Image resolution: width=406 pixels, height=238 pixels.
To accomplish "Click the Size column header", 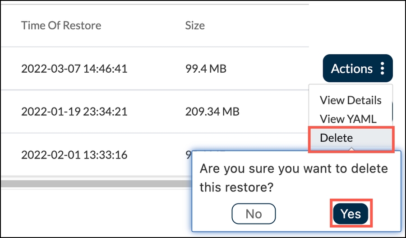I will pos(195,25).
